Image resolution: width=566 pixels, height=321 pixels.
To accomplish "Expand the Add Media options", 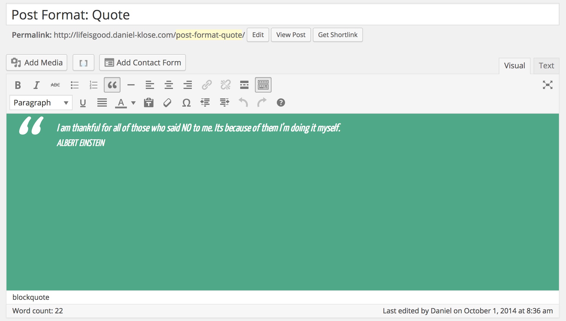I will [36, 62].
